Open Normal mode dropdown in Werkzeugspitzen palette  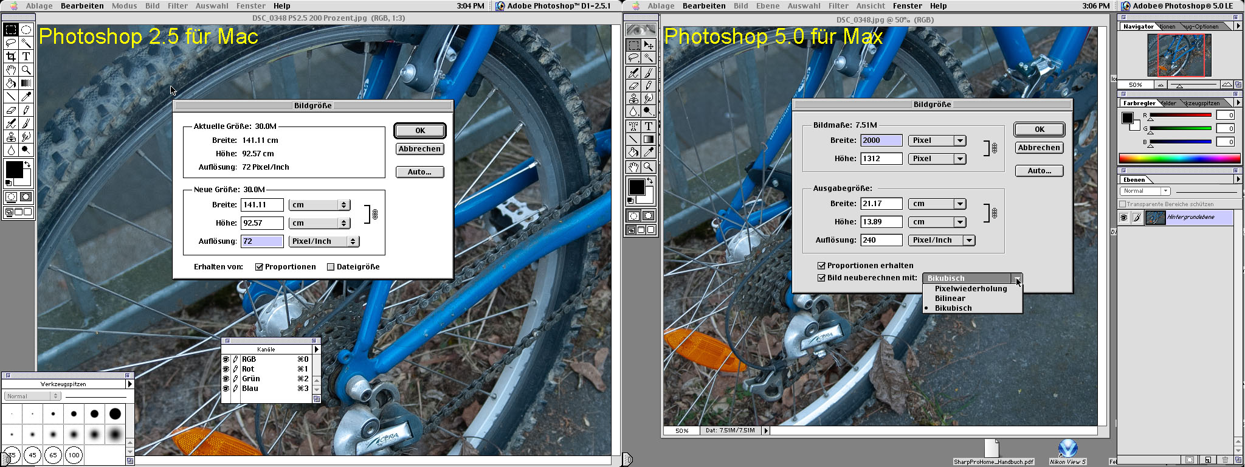point(32,396)
